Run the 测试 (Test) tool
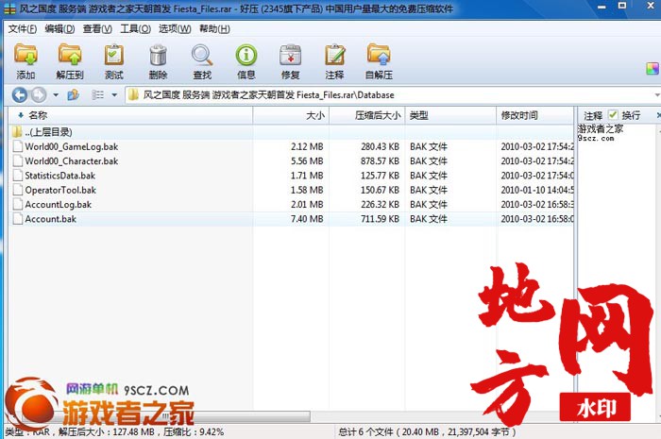The image size is (661, 439). pos(114,62)
